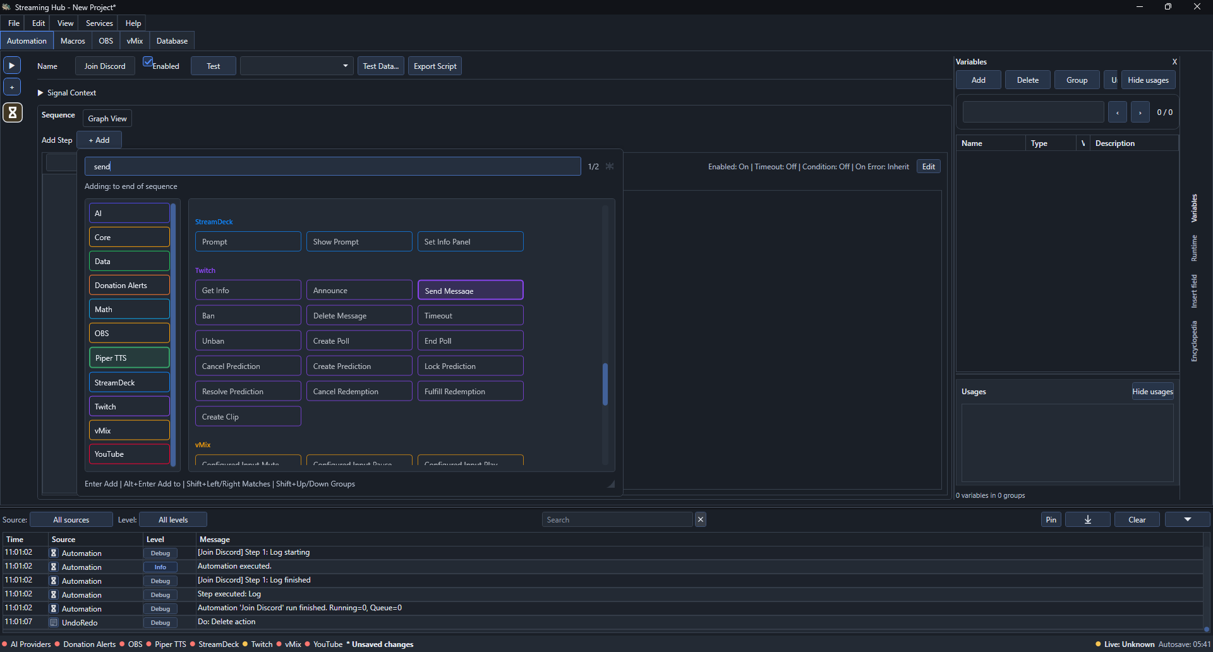Open the Runtime side tab
Screen dimensions: 1213x652
click(1194, 248)
